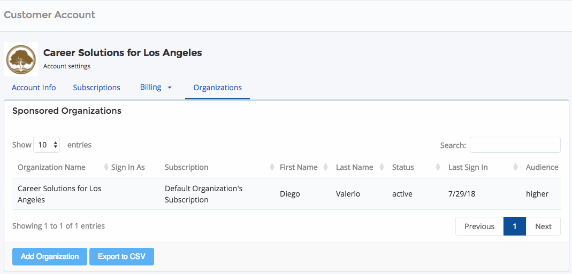Image resolution: width=572 pixels, height=274 pixels.
Task: Change the Show entries count selector
Action: point(47,145)
